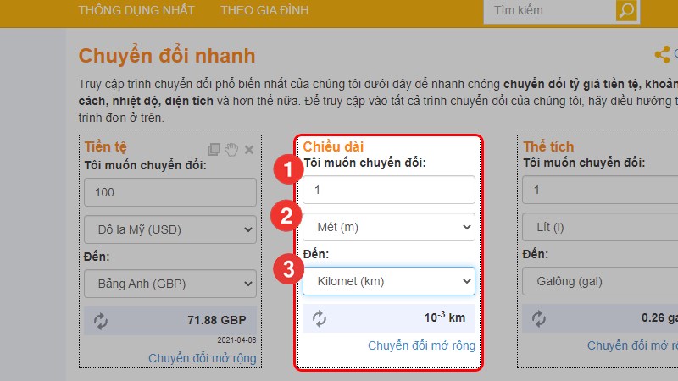This screenshot has width=678, height=381.
Task: Close the Tiền tệ converter card
Action: [249, 150]
